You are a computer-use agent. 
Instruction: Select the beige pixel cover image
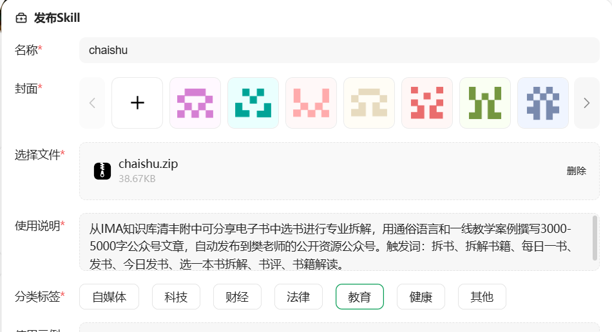(369, 103)
